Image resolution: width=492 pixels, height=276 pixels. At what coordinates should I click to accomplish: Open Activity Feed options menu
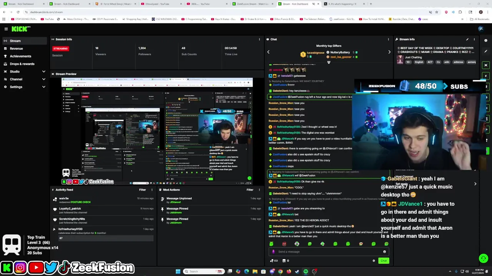pos(152,190)
